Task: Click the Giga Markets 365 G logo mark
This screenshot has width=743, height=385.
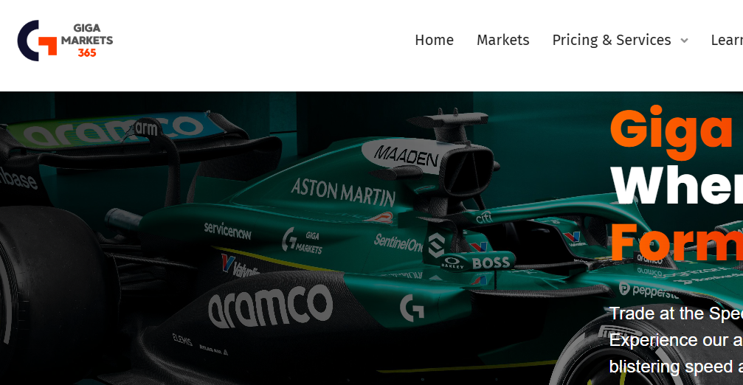Action: (x=37, y=41)
